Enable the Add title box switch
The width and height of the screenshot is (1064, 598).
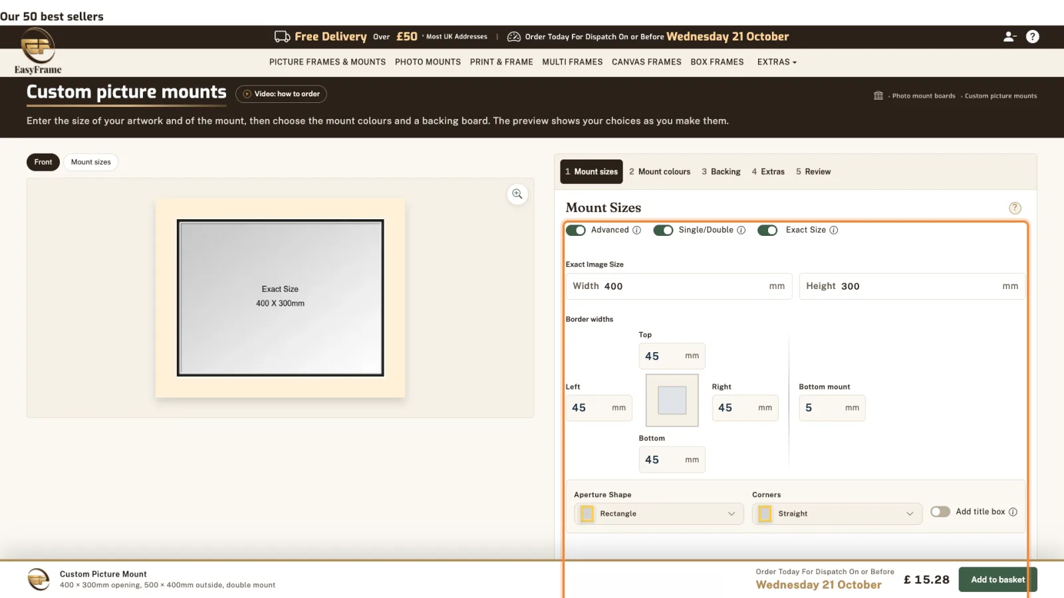point(940,512)
